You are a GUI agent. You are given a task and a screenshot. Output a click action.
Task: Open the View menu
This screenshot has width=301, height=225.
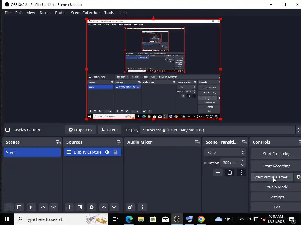coord(31,13)
